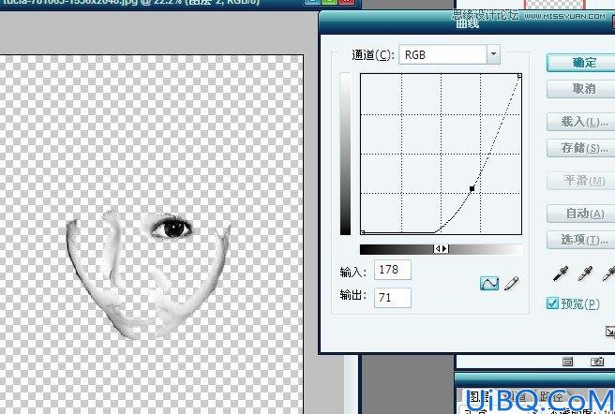Toggle the gradient bar direction arrows
Screen dimensions: 615x414
click(442, 248)
